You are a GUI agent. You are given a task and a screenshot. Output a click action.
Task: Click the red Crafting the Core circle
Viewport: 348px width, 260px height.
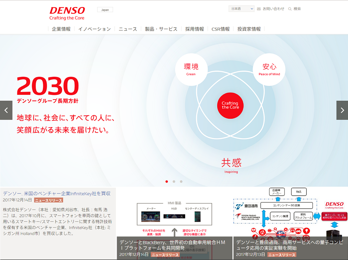231,105
